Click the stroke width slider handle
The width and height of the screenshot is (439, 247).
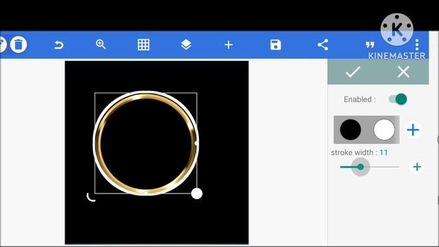click(x=361, y=167)
